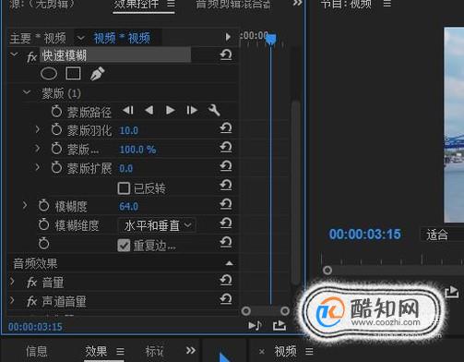Open mask tracking wrench settings

(214, 110)
